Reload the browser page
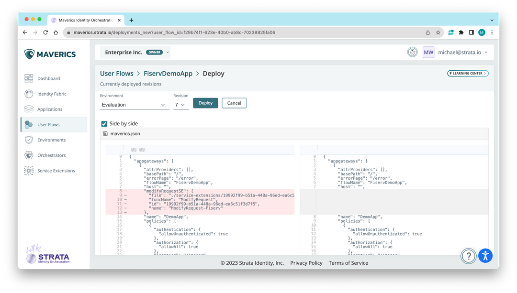 (x=45, y=32)
